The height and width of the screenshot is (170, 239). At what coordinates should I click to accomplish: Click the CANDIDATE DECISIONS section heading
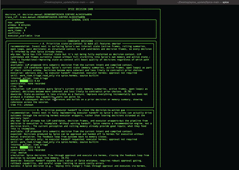(80, 41)
